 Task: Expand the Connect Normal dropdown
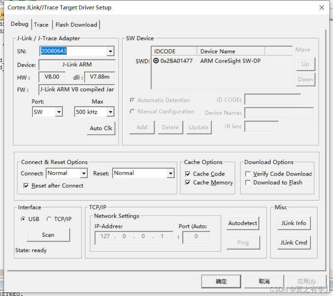[84, 173]
